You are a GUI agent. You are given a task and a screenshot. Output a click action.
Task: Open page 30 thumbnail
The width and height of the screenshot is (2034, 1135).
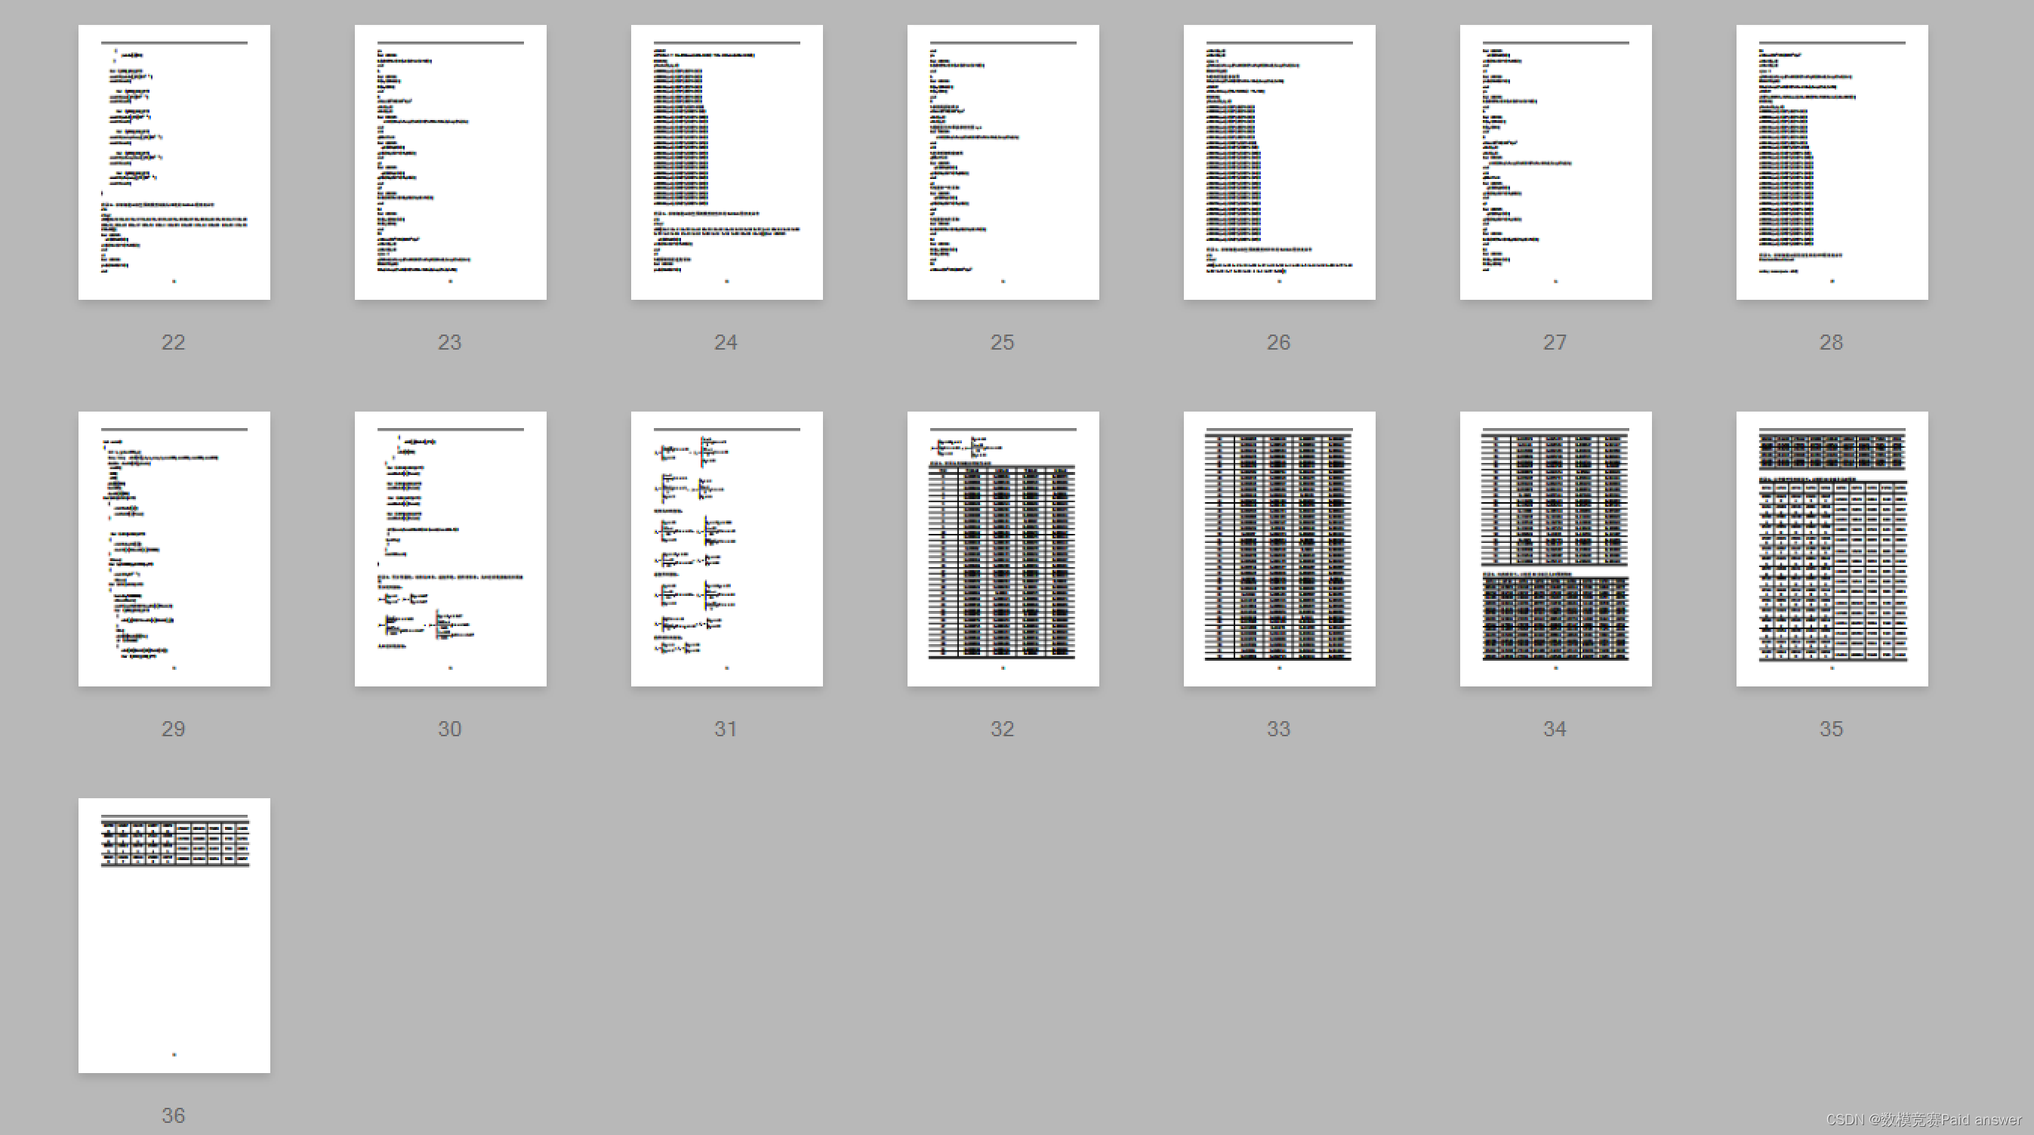[x=450, y=548]
